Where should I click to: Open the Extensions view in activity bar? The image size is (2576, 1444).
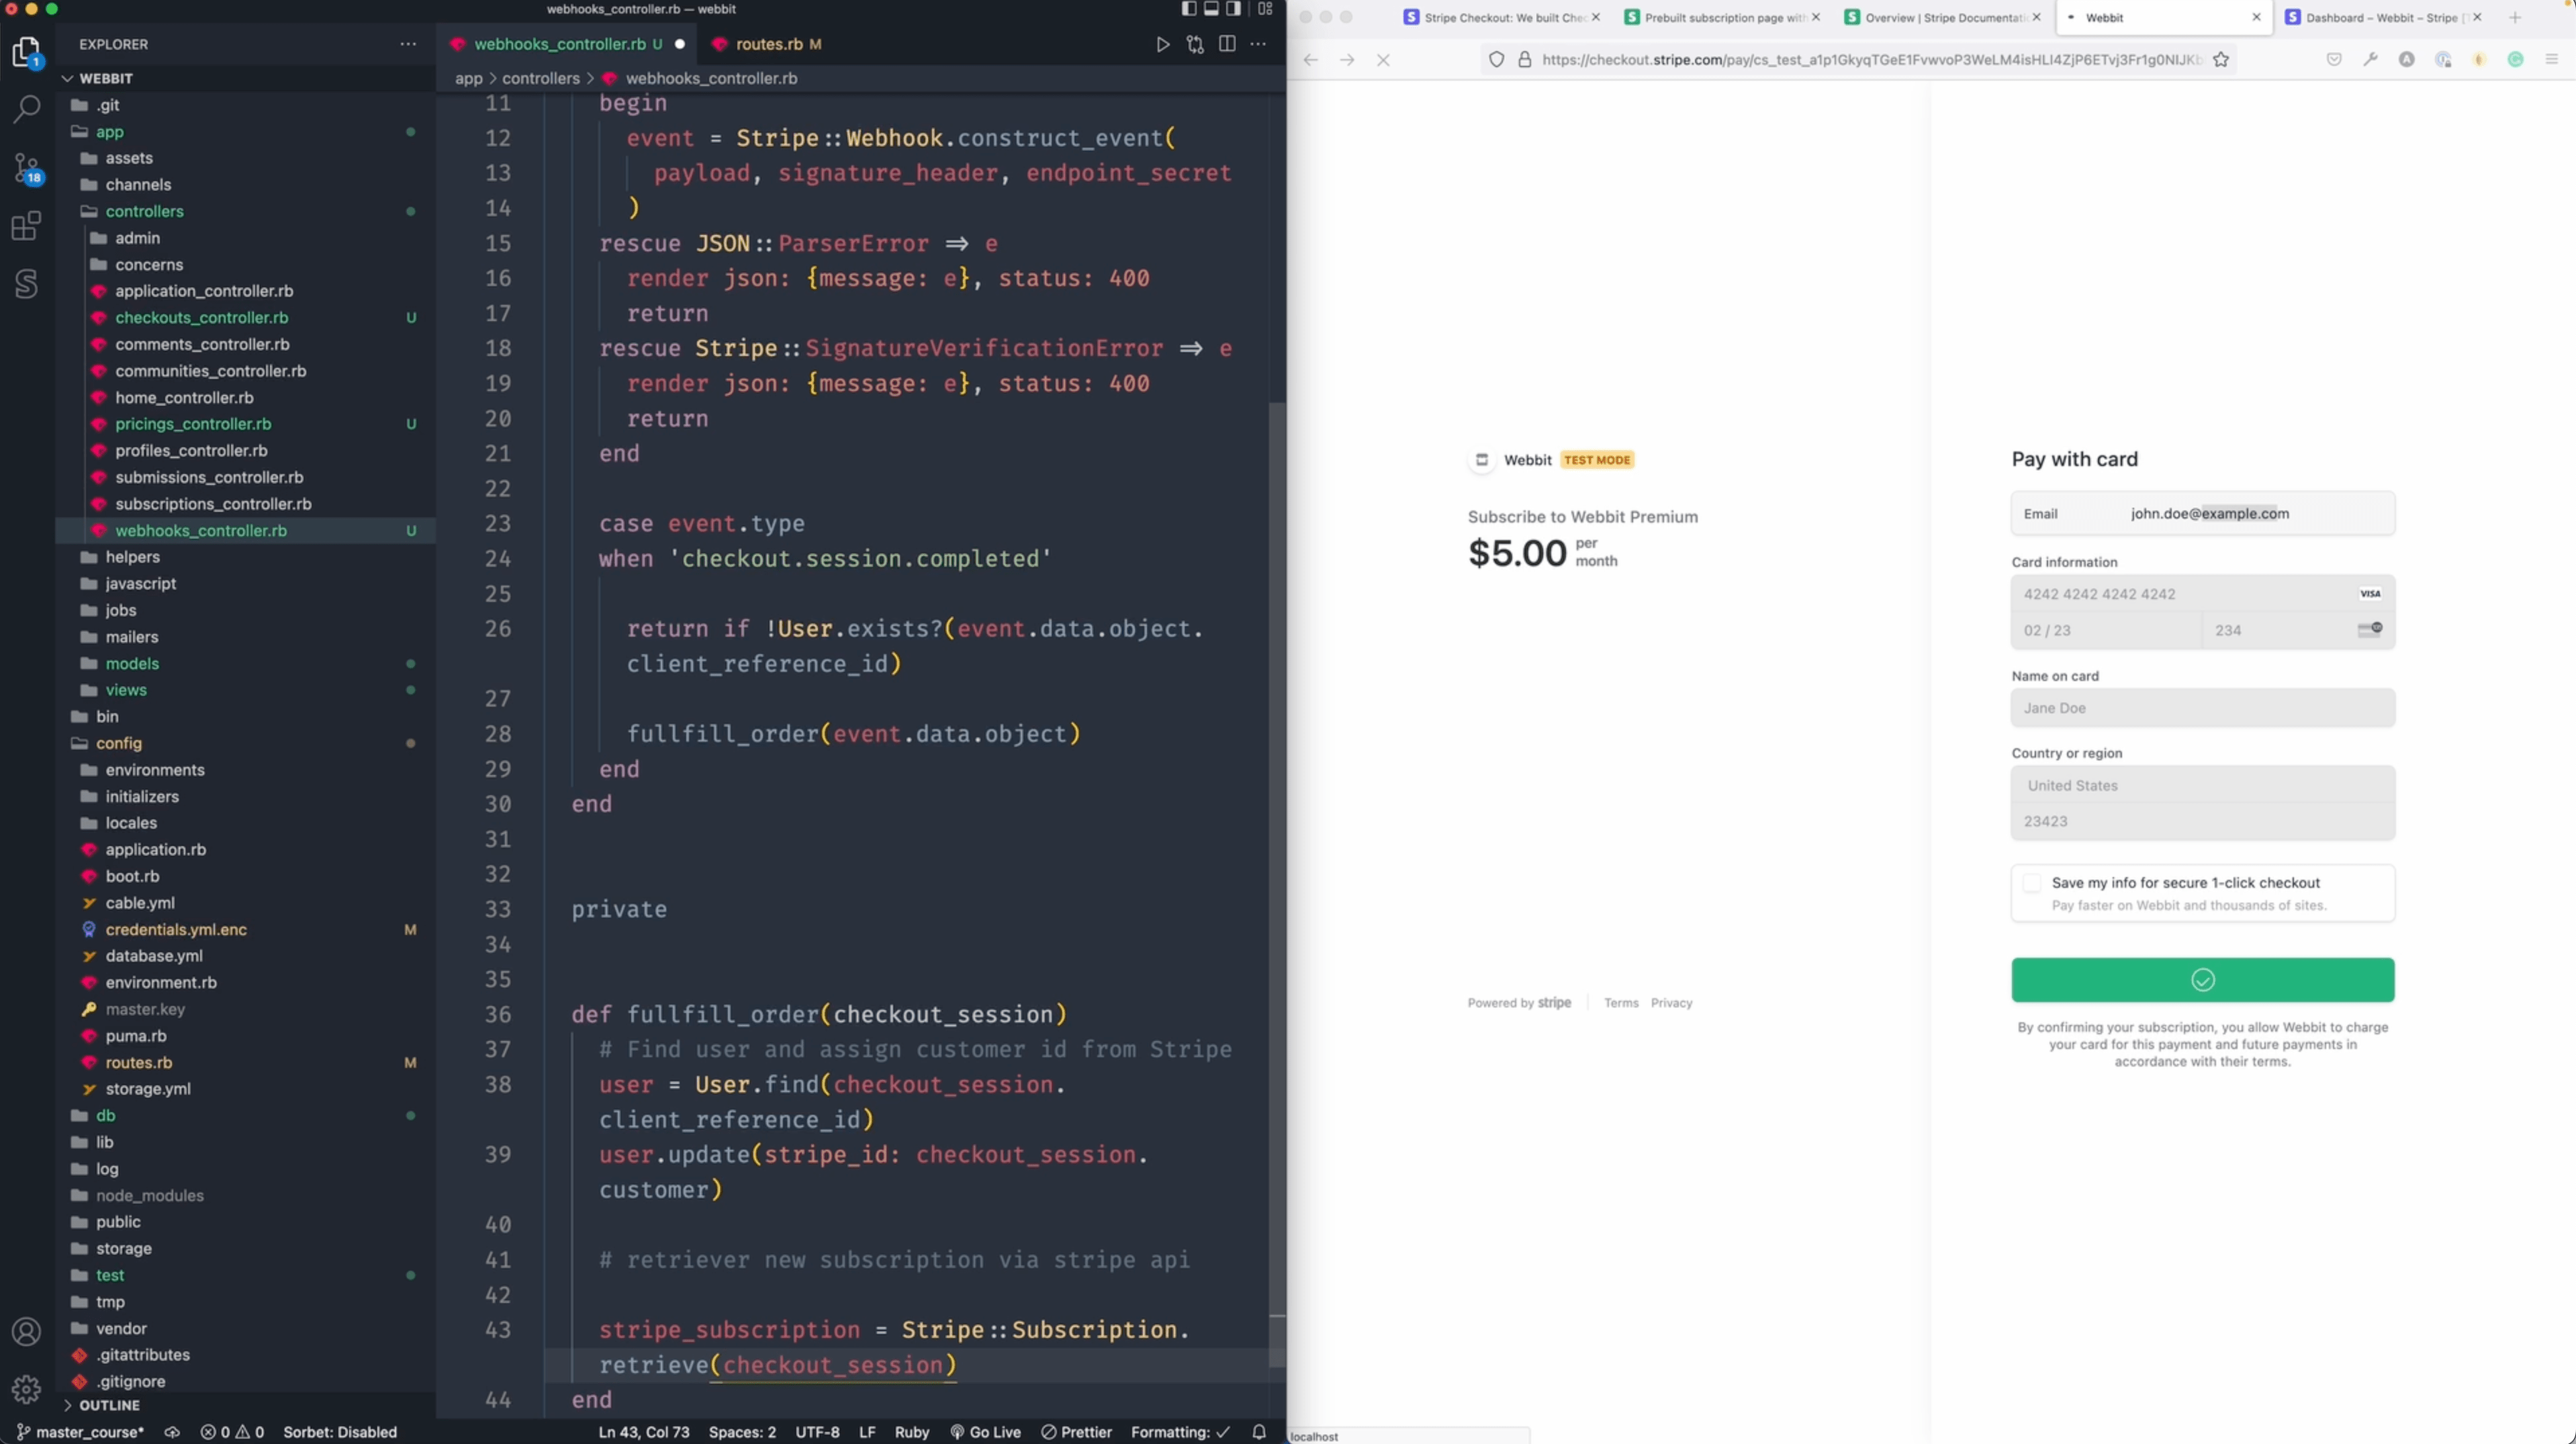(27, 226)
